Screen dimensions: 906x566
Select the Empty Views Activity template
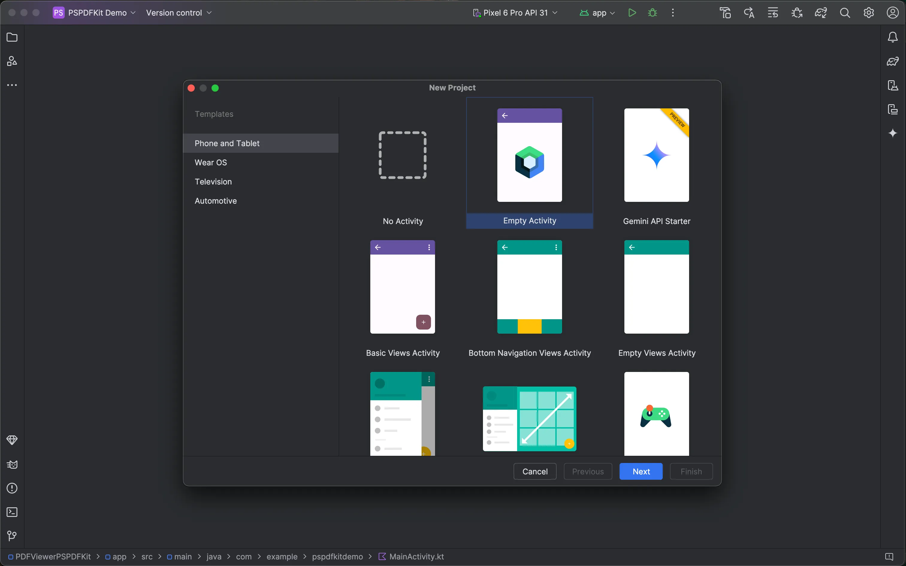[656, 287]
